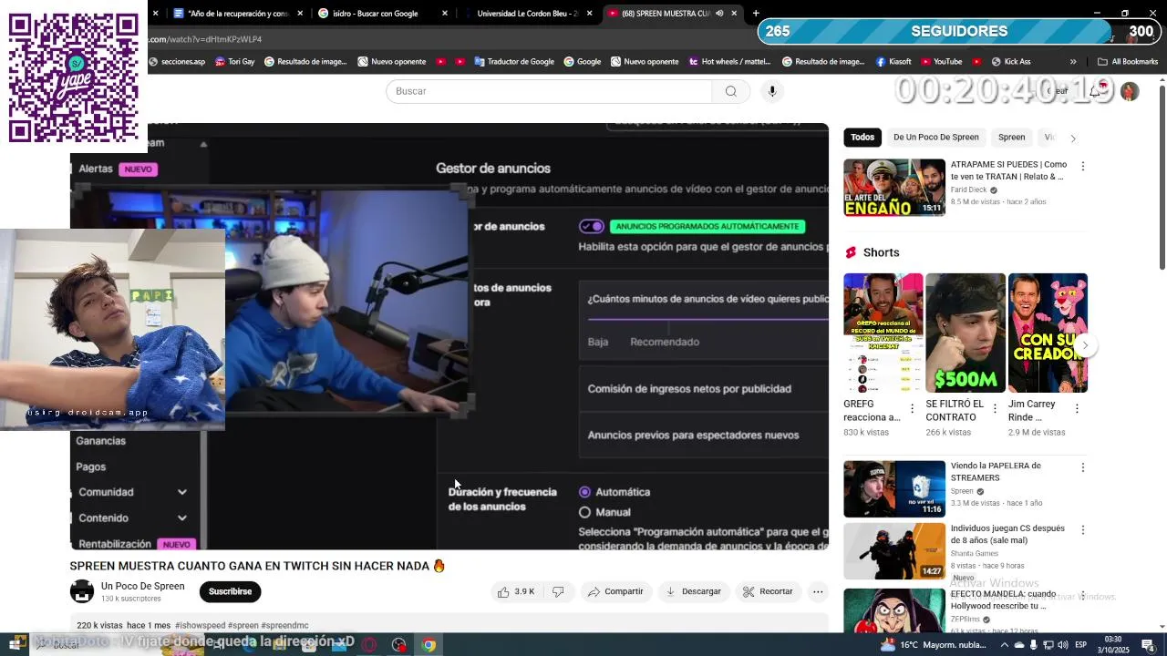Open options for GREFG reacciona short

point(912,409)
